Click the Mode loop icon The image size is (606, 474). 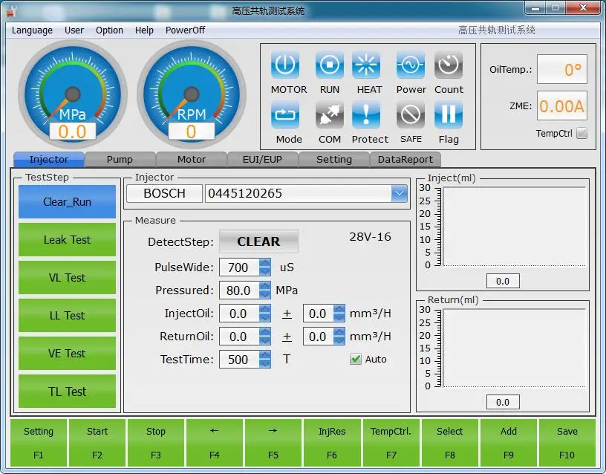(x=285, y=114)
